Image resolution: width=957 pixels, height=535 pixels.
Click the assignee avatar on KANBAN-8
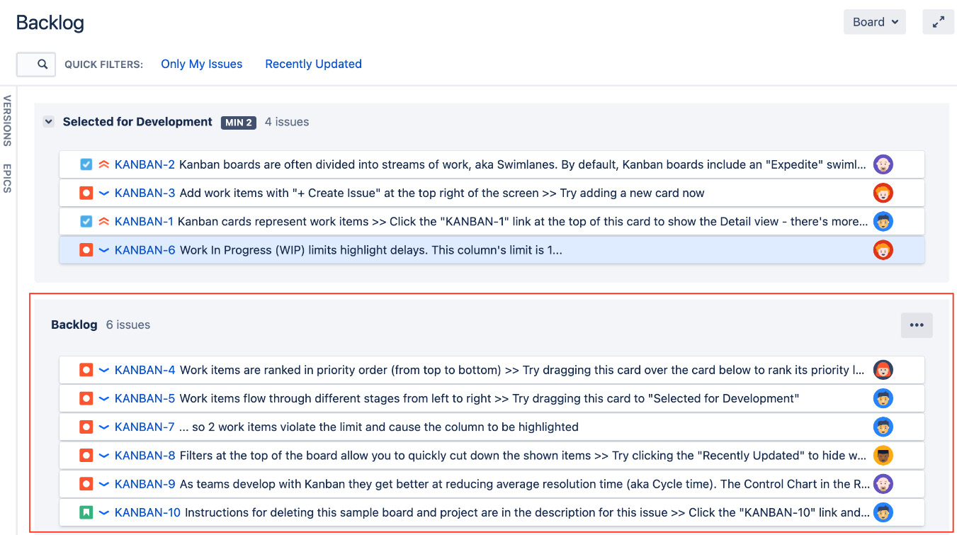(x=883, y=455)
